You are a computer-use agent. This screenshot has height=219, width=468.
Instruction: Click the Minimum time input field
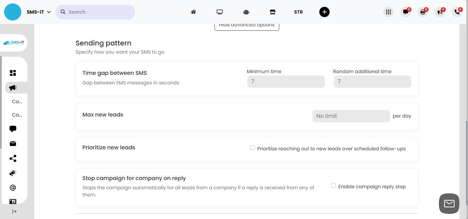(x=286, y=82)
